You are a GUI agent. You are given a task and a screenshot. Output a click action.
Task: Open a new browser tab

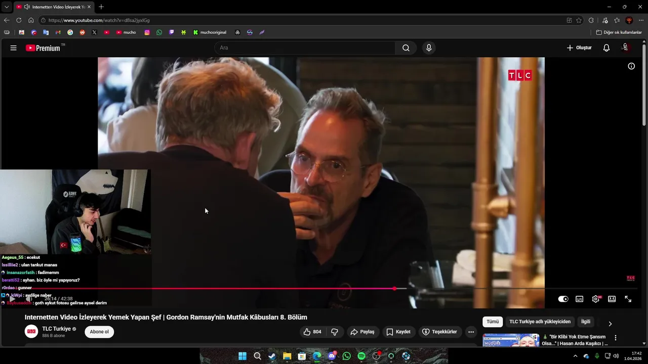101,7
